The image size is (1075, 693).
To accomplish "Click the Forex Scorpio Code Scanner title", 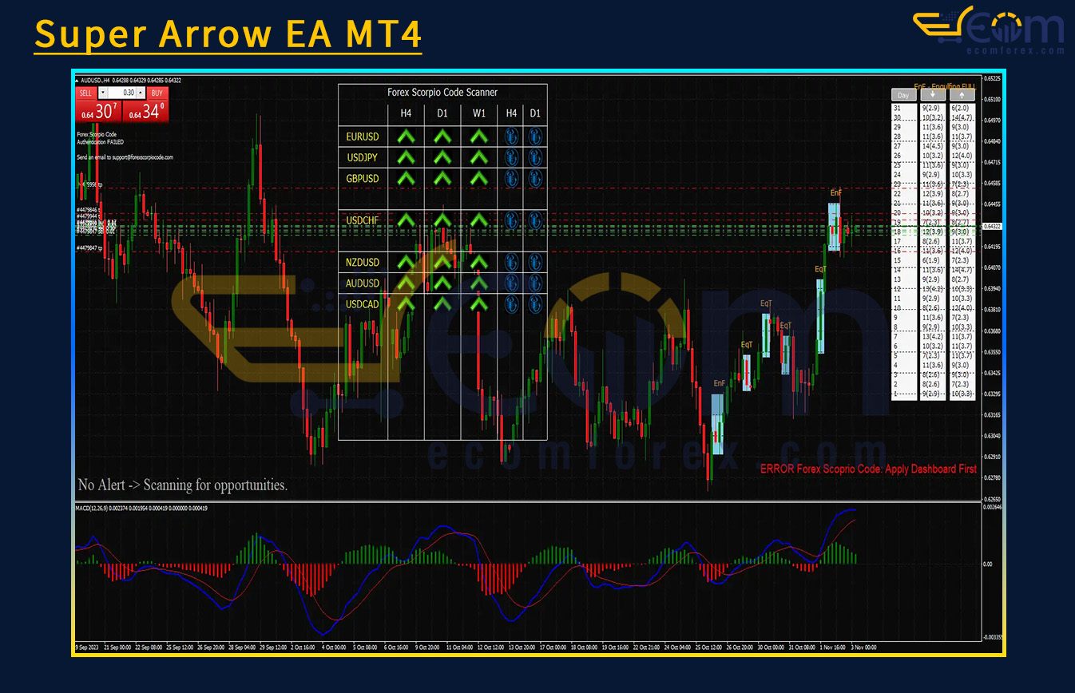I will coord(442,93).
